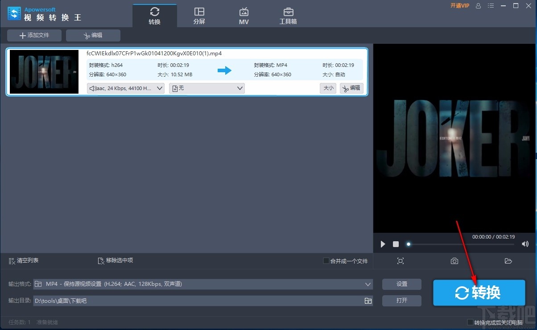Click 添加文件 to add files
Image resolution: width=537 pixels, height=330 pixels.
coord(34,35)
